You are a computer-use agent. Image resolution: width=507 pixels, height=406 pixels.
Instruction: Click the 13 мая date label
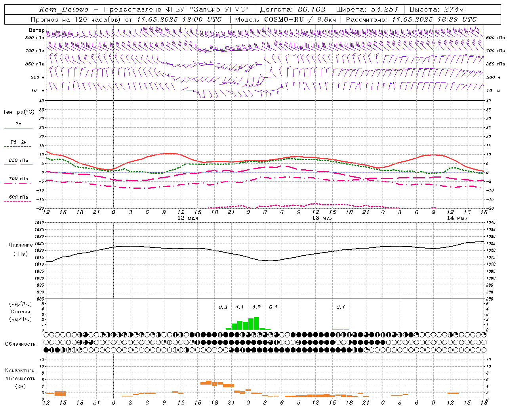[x=322, y=218]
